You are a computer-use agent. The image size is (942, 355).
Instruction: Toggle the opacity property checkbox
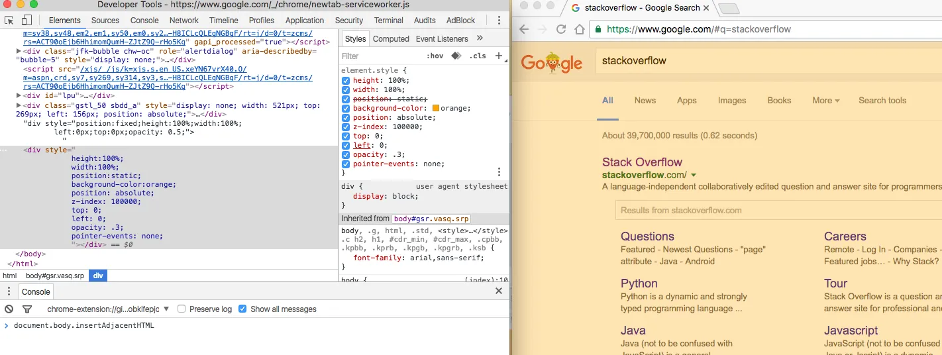point(346,155)
